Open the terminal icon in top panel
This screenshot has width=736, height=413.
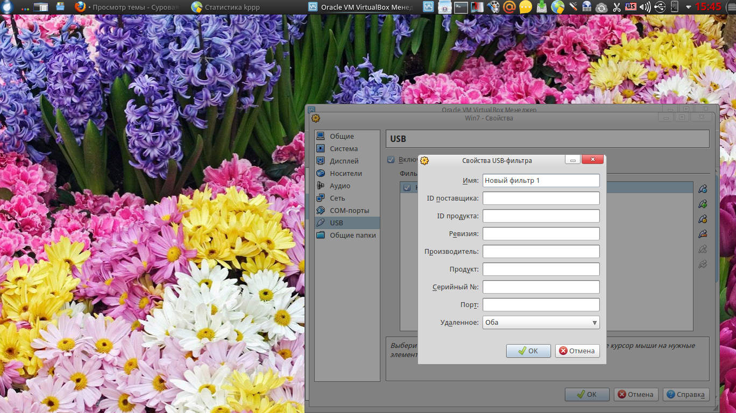(x=461, y=7)
